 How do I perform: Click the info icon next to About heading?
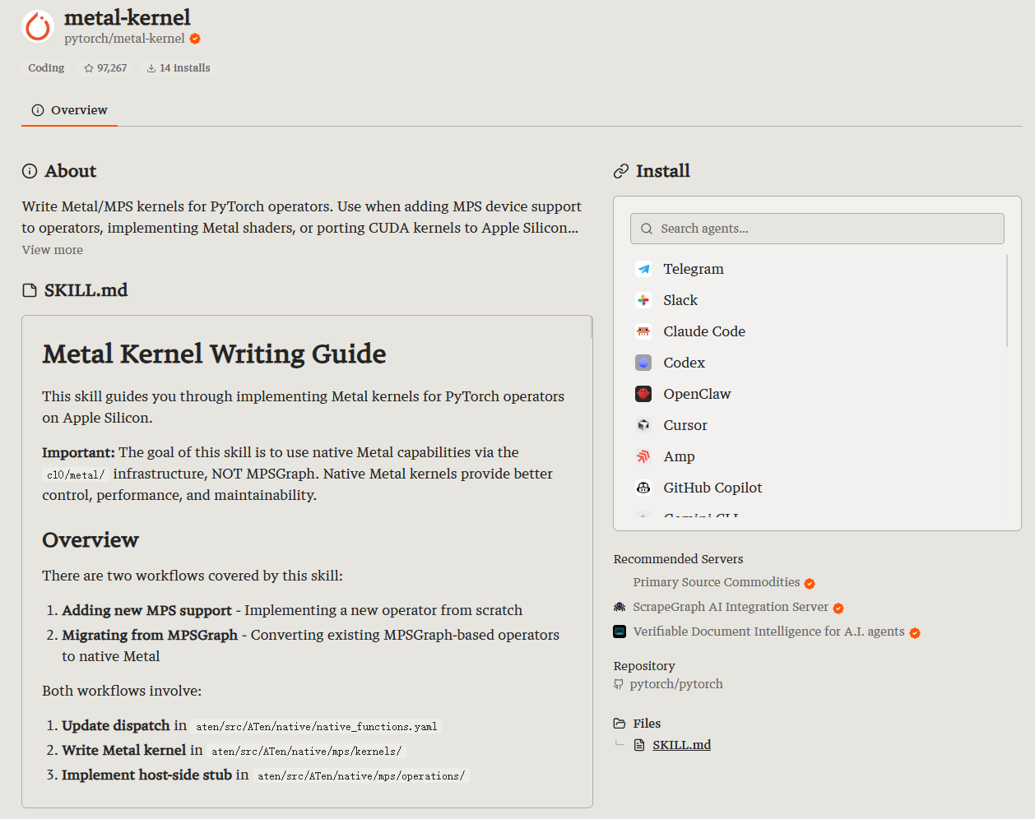click(x=30, y=171)
